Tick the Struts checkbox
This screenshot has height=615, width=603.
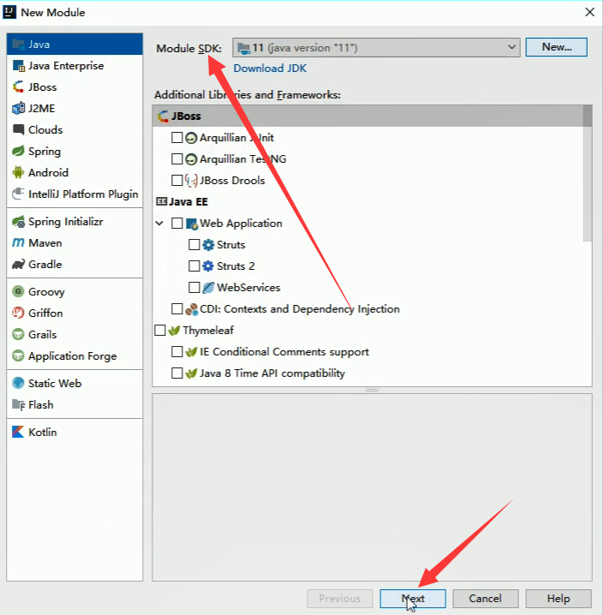coord(194,245)
